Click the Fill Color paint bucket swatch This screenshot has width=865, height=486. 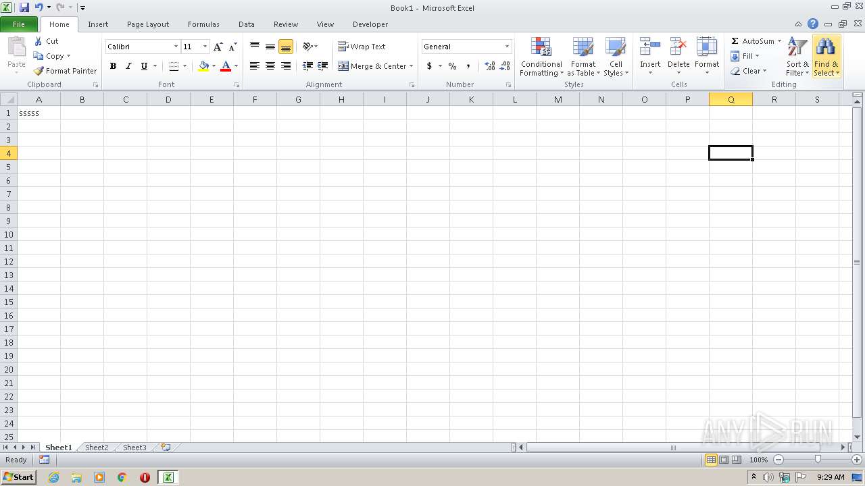pos(203,66)
